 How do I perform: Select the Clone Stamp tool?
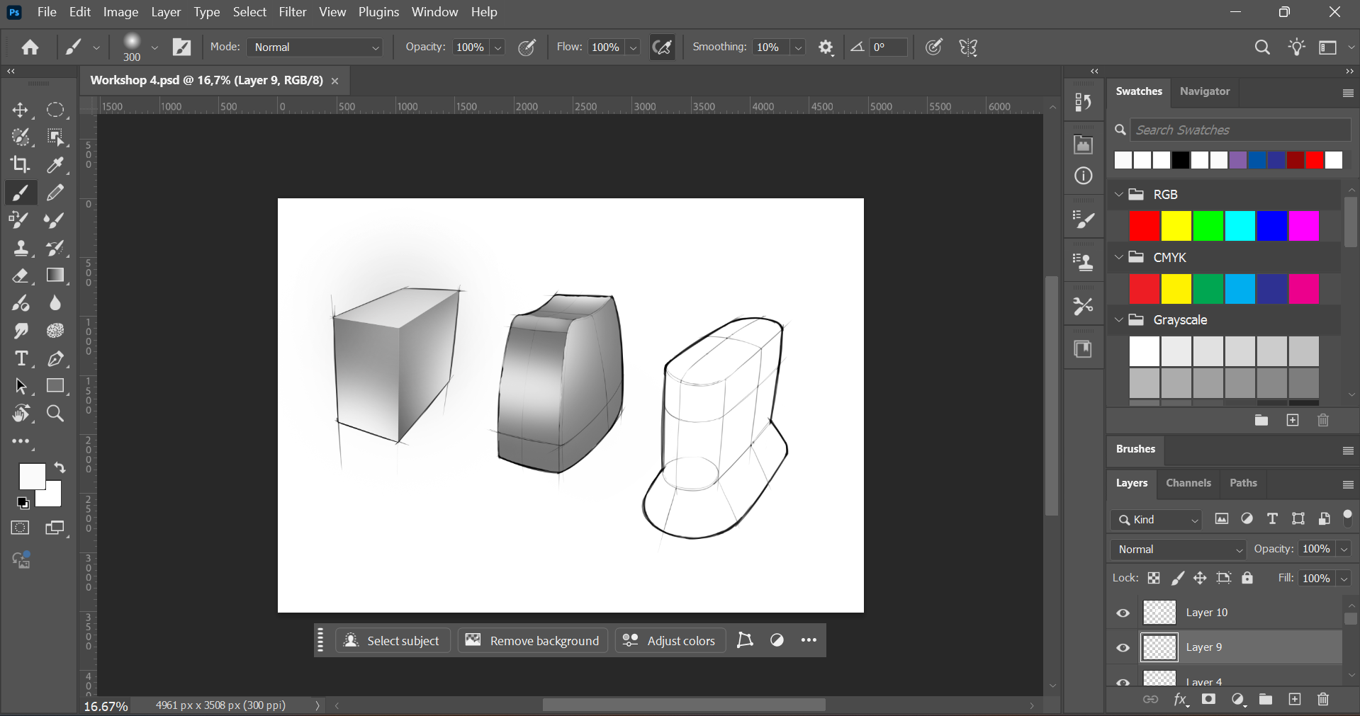21,248
